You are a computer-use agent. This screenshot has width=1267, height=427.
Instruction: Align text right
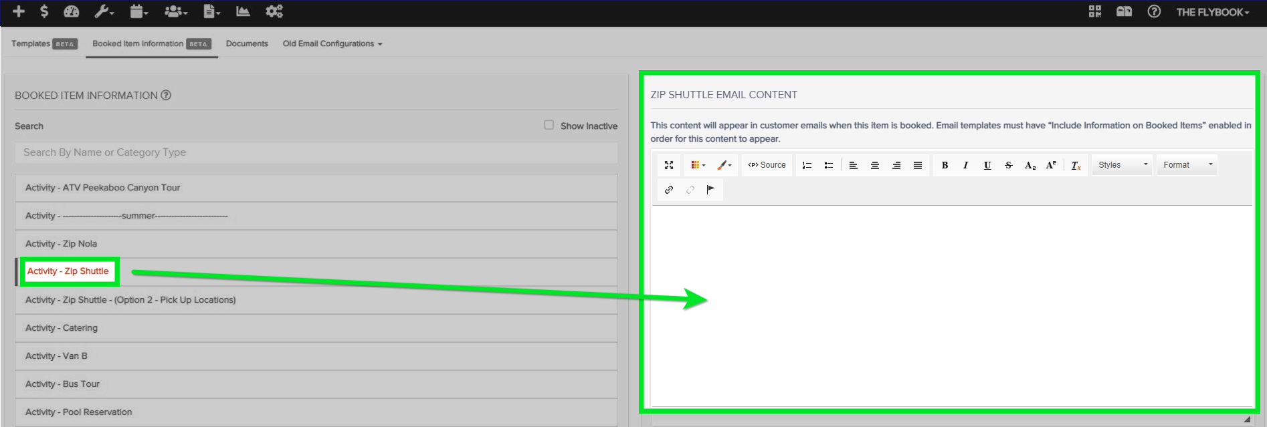point(896,165)
